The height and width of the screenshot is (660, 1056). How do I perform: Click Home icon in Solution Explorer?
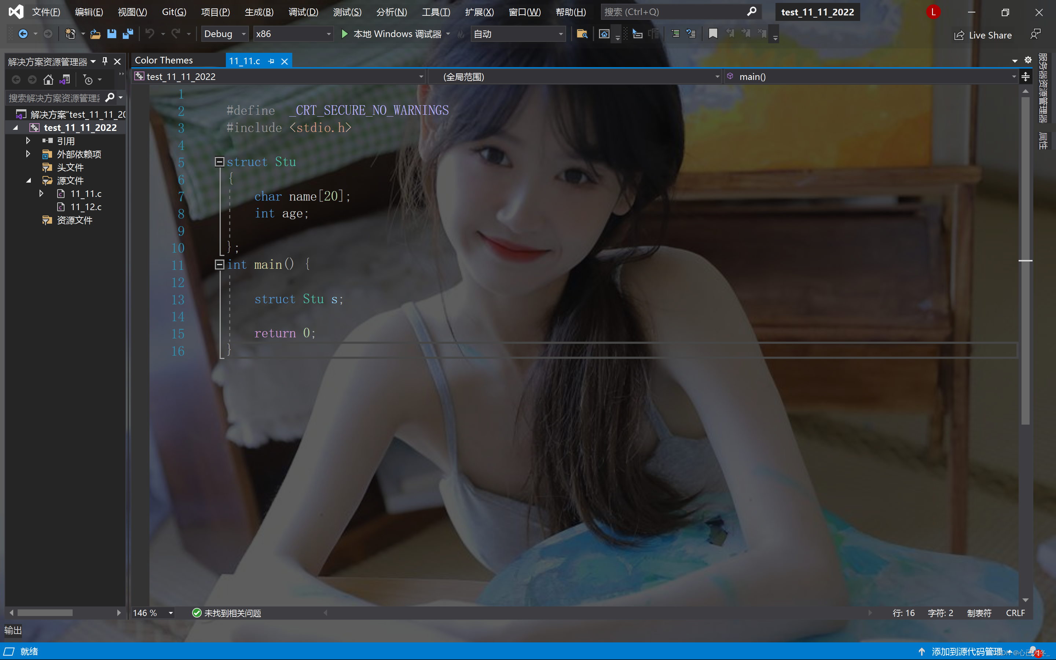pos(48,80)
